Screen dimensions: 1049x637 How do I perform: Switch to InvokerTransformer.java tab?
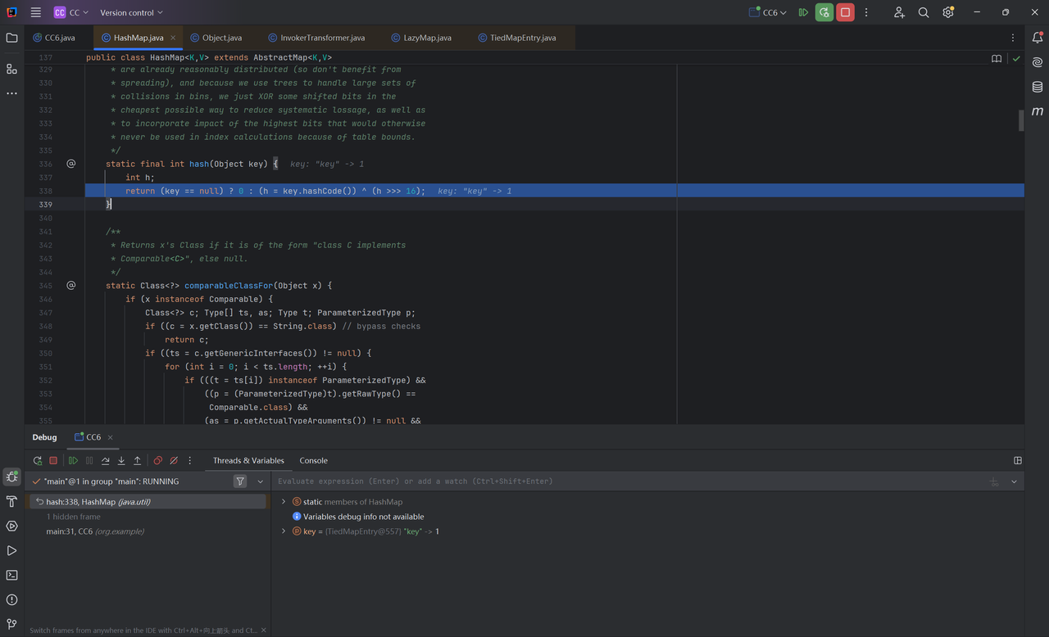coord(317,38)
